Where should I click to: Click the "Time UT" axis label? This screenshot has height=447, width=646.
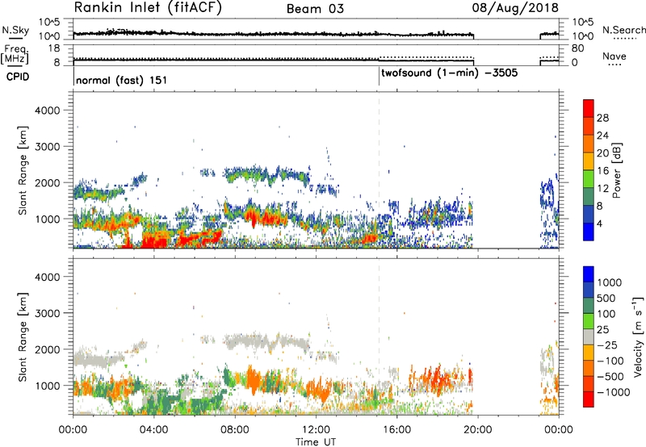click(316, 441)
